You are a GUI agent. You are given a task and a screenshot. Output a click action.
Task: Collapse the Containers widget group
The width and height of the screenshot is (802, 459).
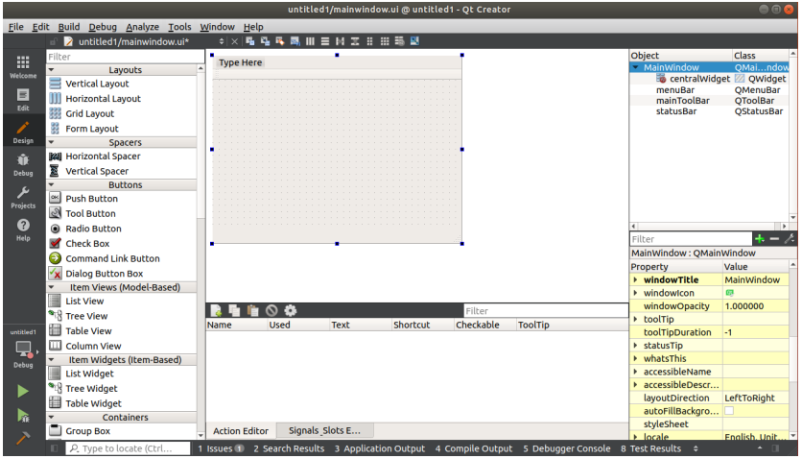coord(51,418)
